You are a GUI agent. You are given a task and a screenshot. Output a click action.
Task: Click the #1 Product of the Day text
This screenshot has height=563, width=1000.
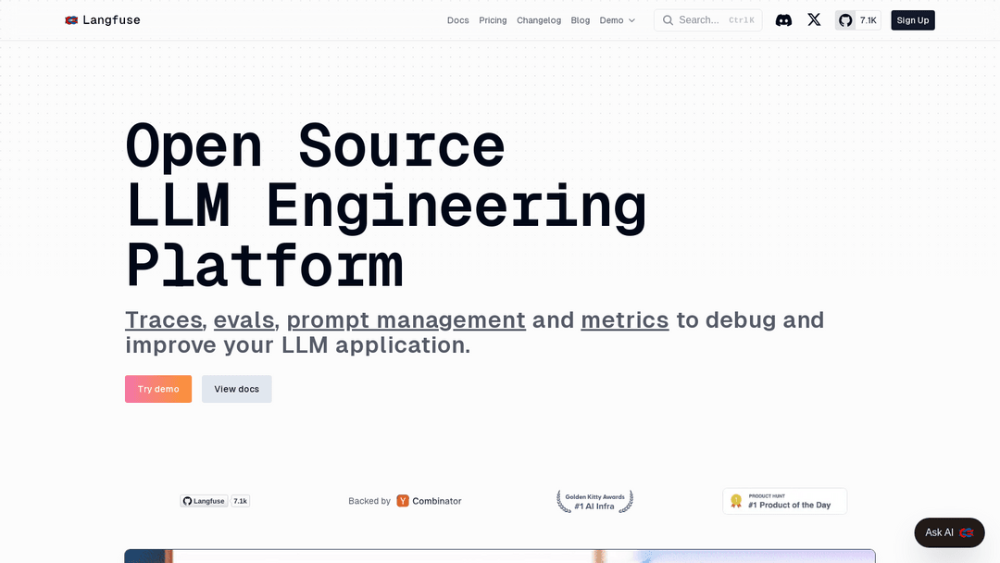(790, 505)
